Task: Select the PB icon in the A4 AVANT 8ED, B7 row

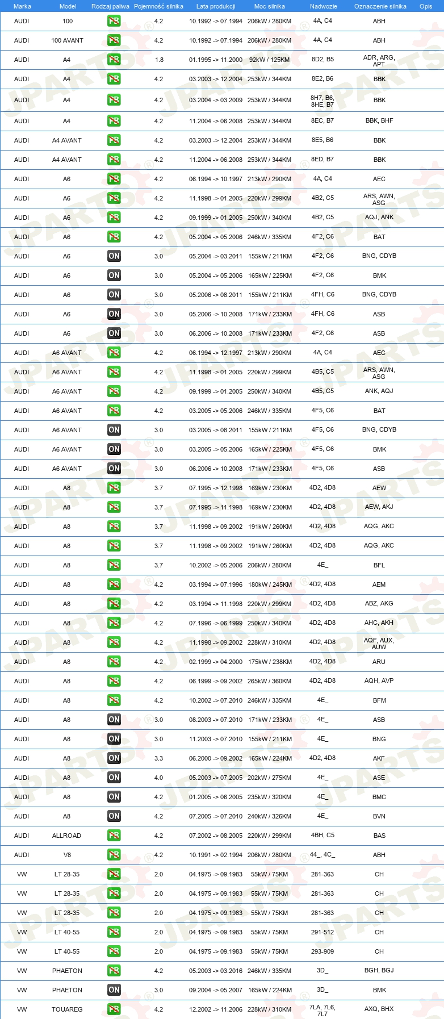Action: pyautogui.click(x=114, y=160)
